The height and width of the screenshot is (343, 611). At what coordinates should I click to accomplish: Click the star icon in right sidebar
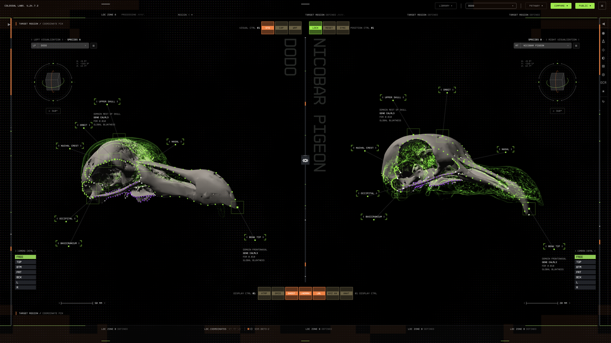coord(603,91)
